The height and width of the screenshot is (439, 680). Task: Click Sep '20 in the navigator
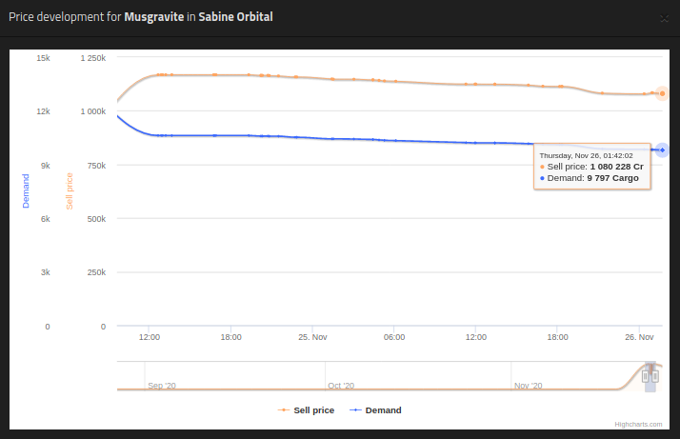(162, 386)
